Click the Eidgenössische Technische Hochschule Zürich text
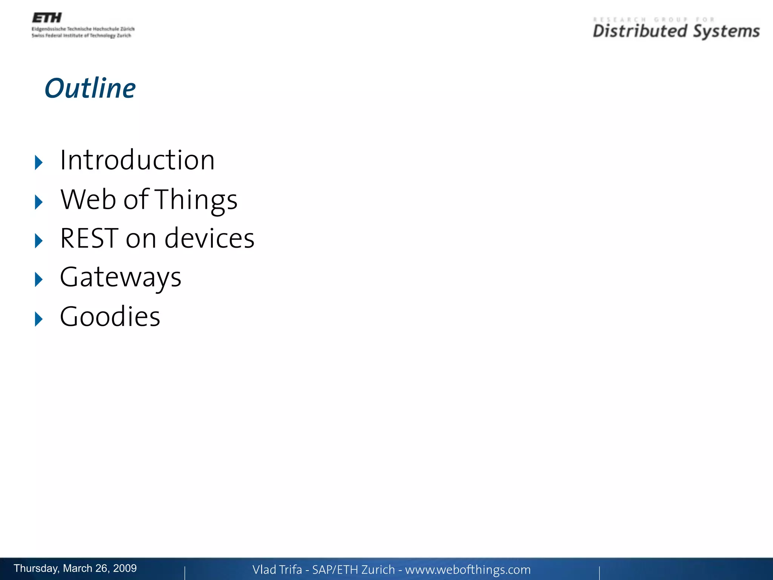Screen dimensions: 773x580 pyautogui.click(x=83, y=29)
